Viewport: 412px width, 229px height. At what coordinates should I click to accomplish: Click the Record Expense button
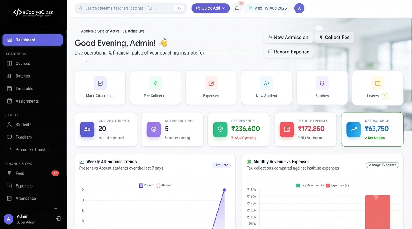tap(289, 52)
